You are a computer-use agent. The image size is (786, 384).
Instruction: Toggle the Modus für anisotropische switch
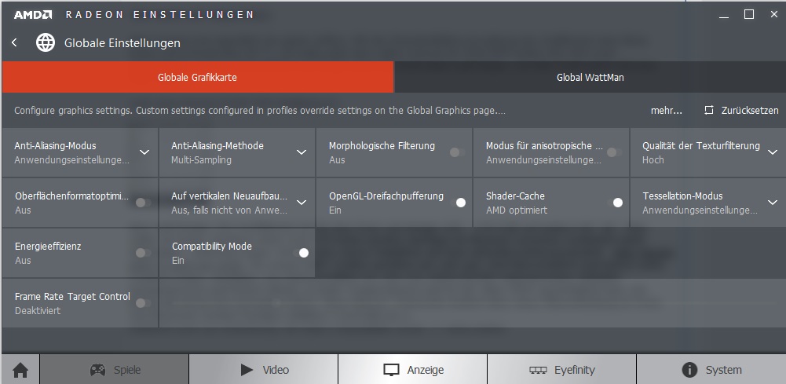[x=615, y=152]
